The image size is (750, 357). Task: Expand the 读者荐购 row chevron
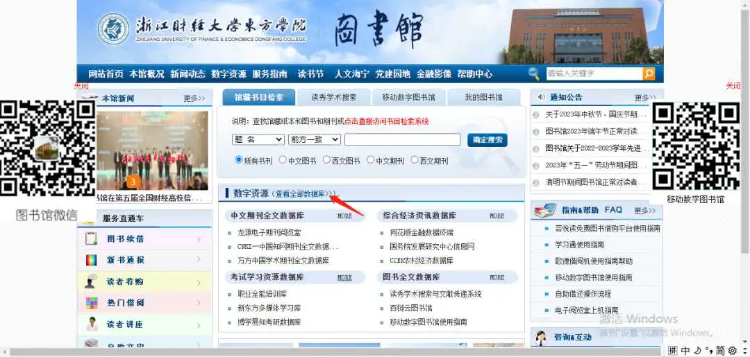click(x=199, y=282)
